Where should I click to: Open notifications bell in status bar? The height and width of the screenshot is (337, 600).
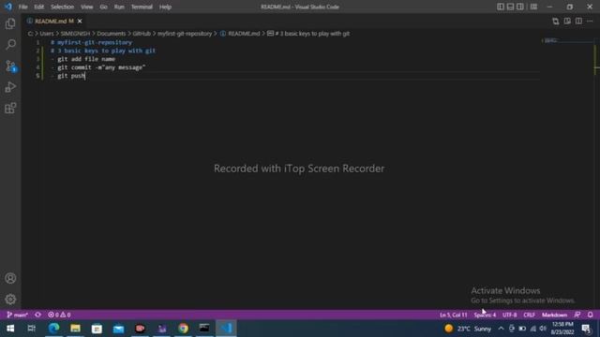[590, 315]
